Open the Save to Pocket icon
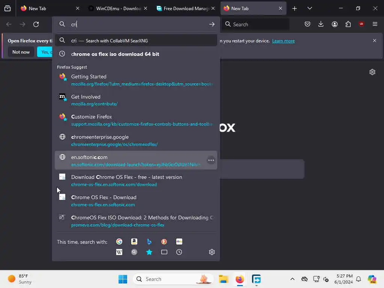Image resolution: width=384 pixels, height=288 pixels. tap(307, 24)
